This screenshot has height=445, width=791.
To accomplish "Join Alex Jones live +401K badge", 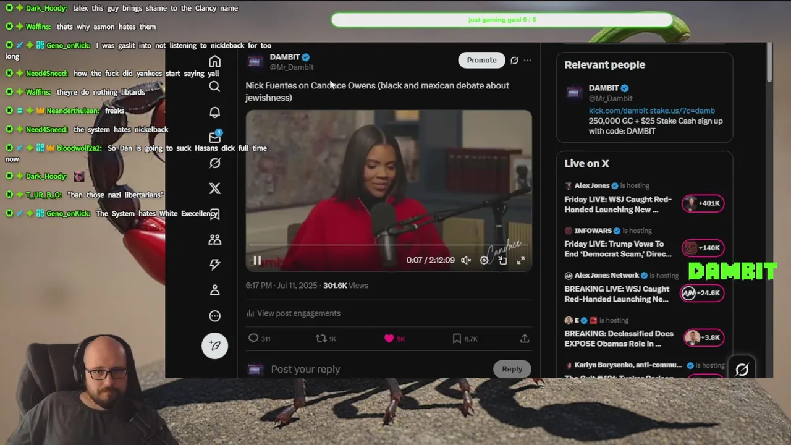I will [703, 203].
